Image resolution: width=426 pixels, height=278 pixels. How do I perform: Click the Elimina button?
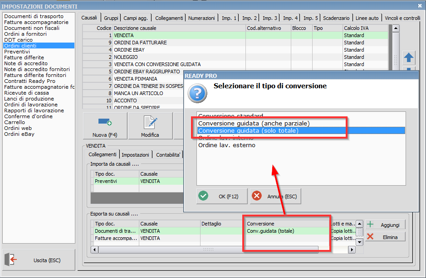385,237
